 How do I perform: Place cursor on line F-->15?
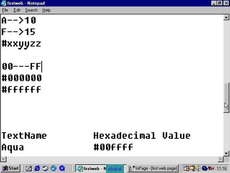coord(18,32)
